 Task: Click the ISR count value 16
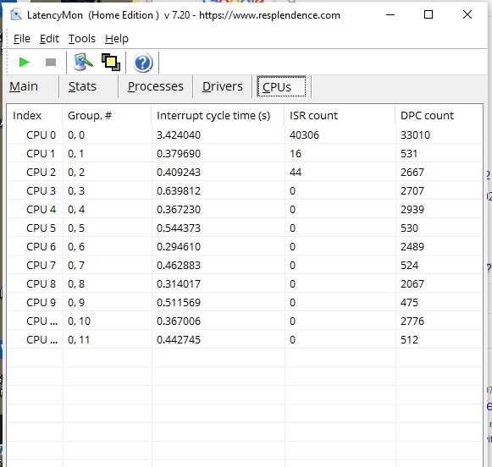[x=296, y=154]
